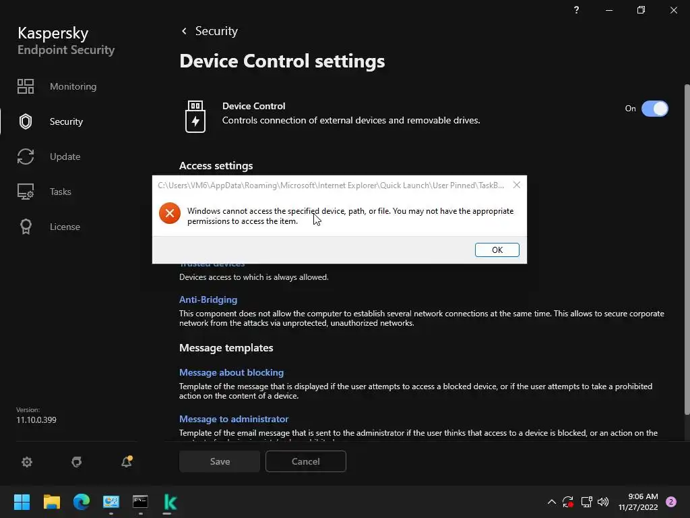This screenshot has width=690, height=518.
Task: Select License menu label
Action: pyautogui.click(x=65, y=227)
